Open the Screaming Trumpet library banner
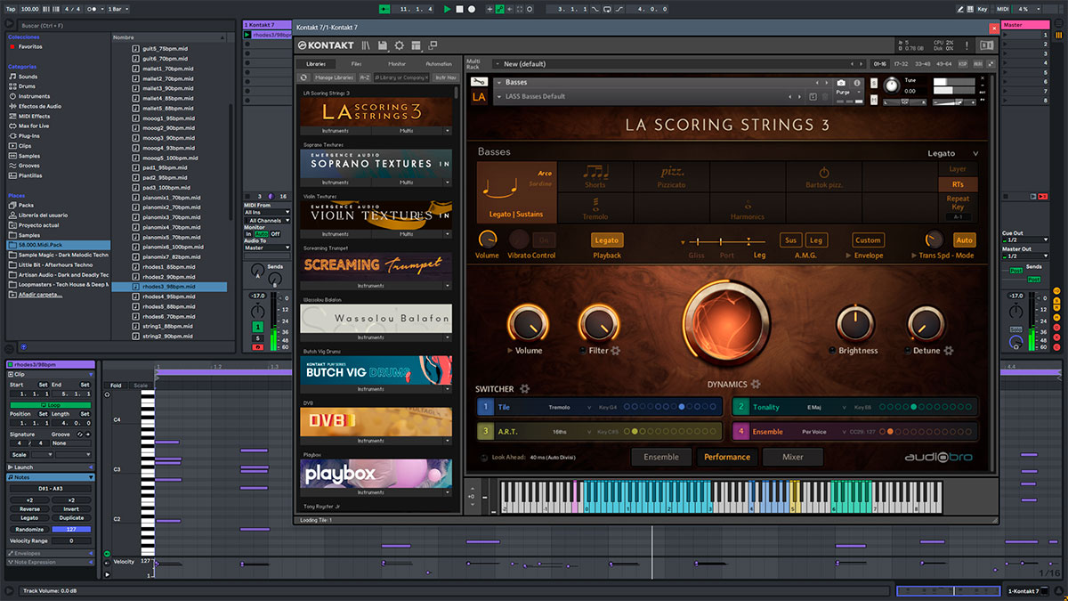1068x601 pixels. (x=376, y=265)
